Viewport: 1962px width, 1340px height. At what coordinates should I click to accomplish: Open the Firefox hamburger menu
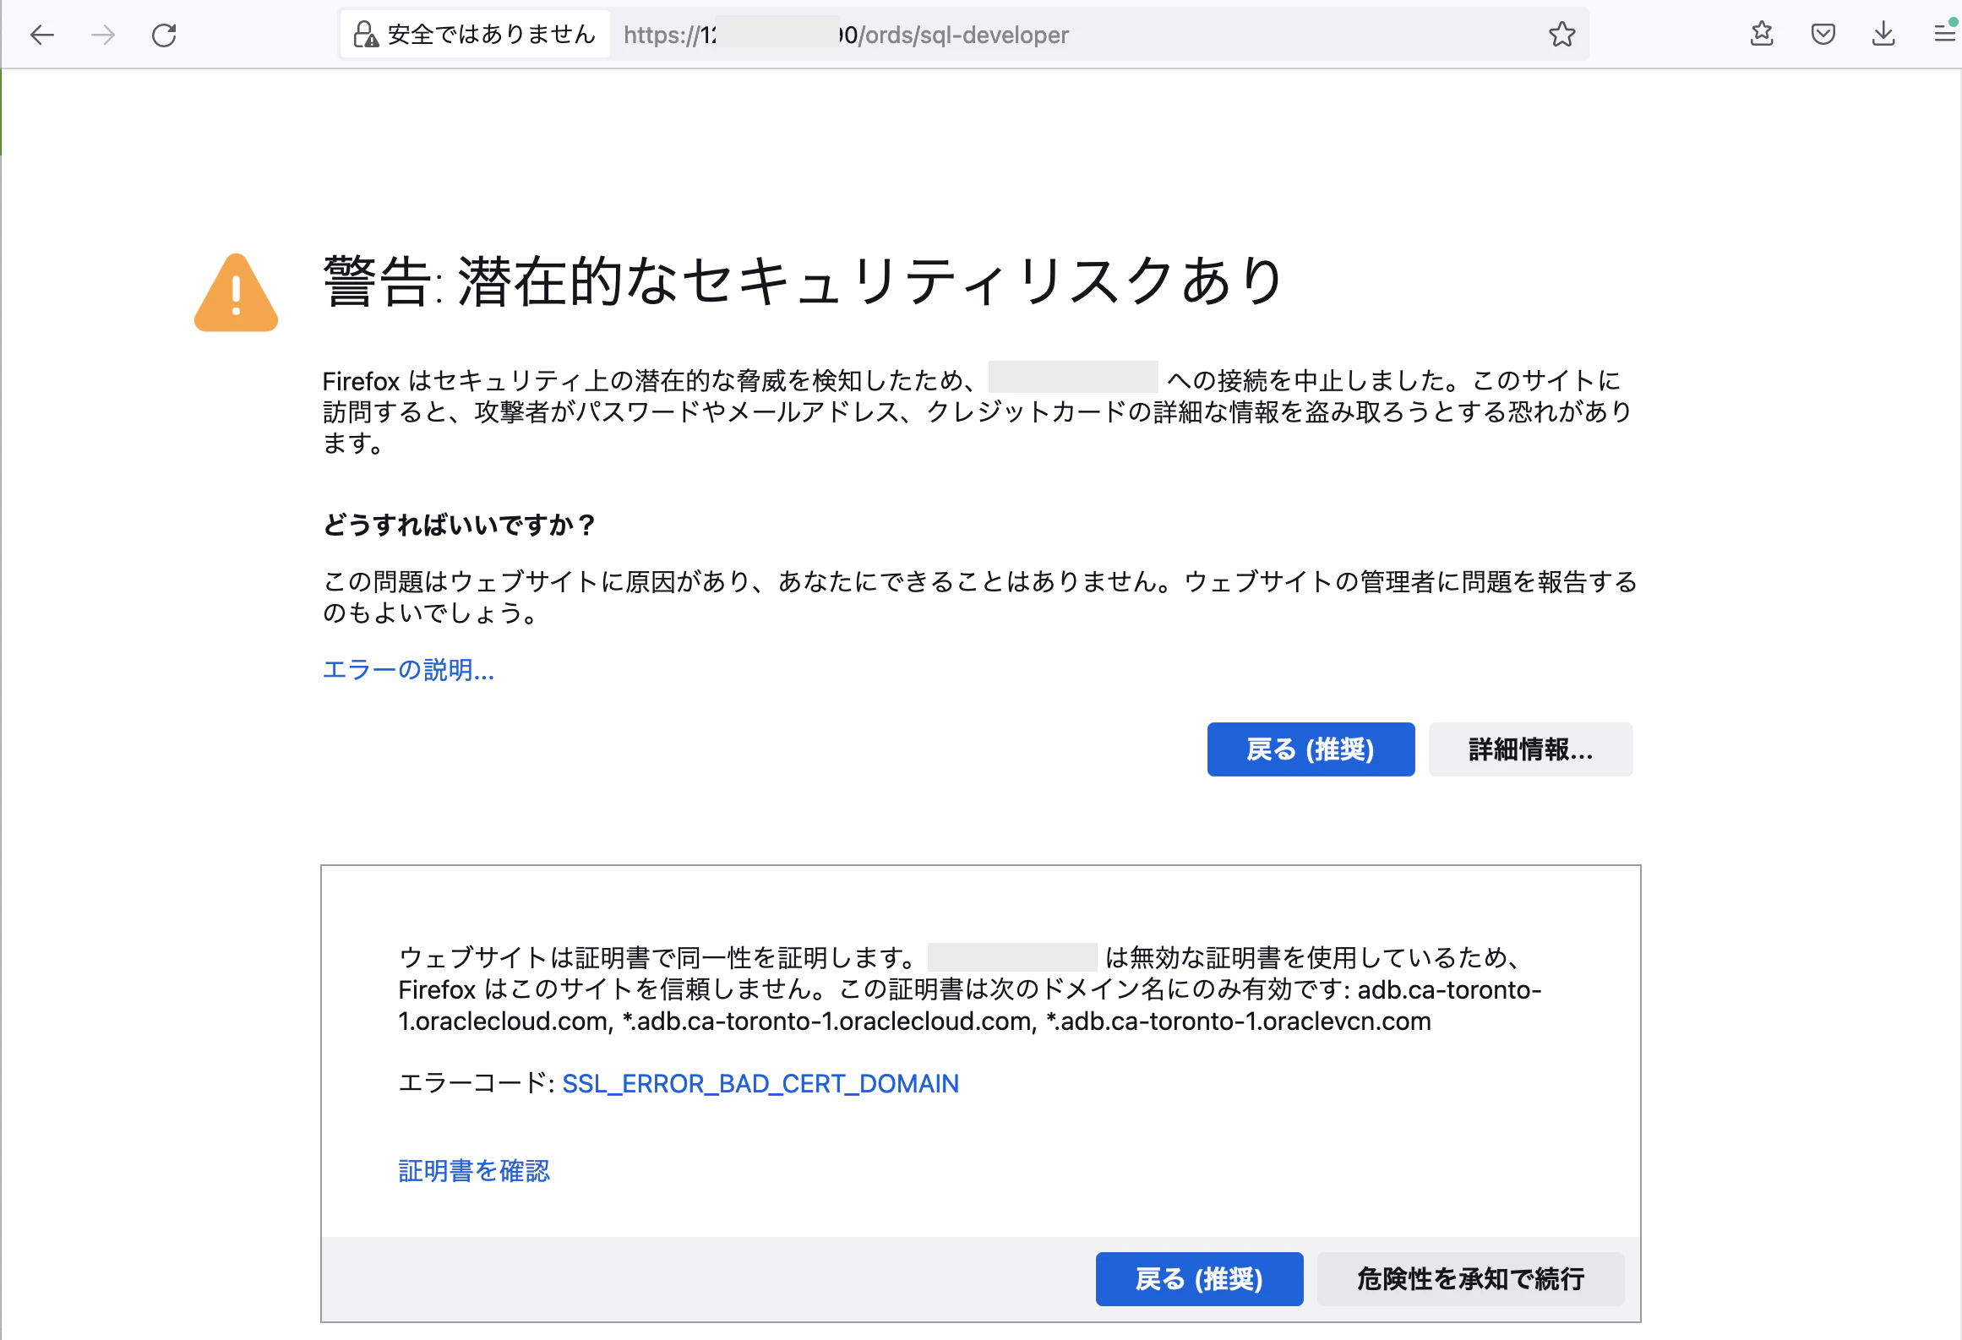point(1944,34)
